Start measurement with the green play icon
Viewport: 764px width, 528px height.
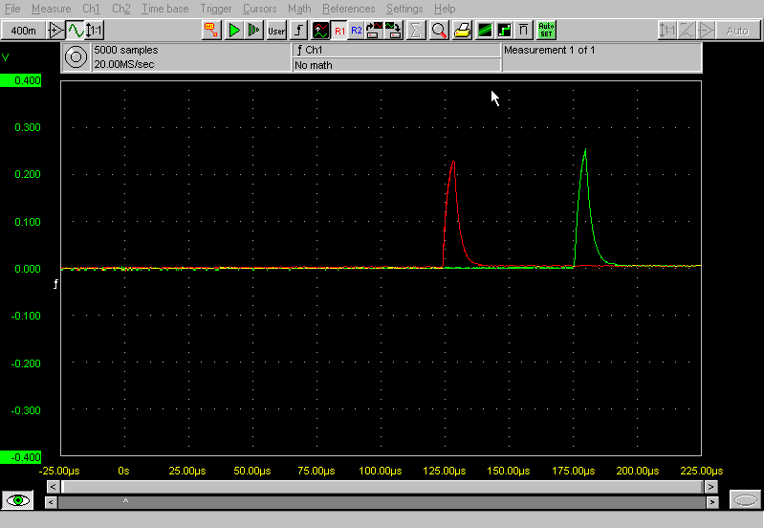tap(234, 31)
